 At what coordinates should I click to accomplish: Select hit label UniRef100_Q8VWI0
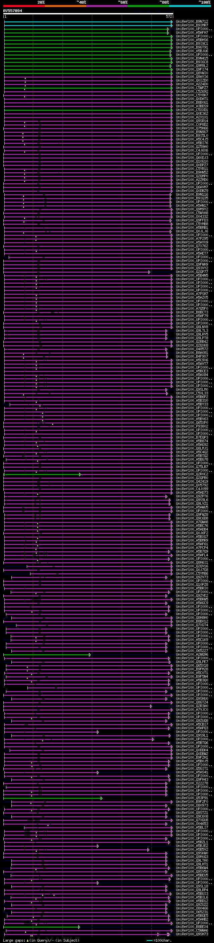[x=192, y=73]
